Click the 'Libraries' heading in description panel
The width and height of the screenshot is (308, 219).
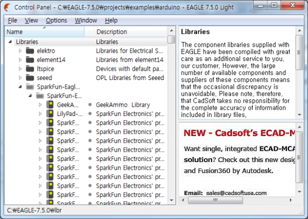click(x=195, y=32)
